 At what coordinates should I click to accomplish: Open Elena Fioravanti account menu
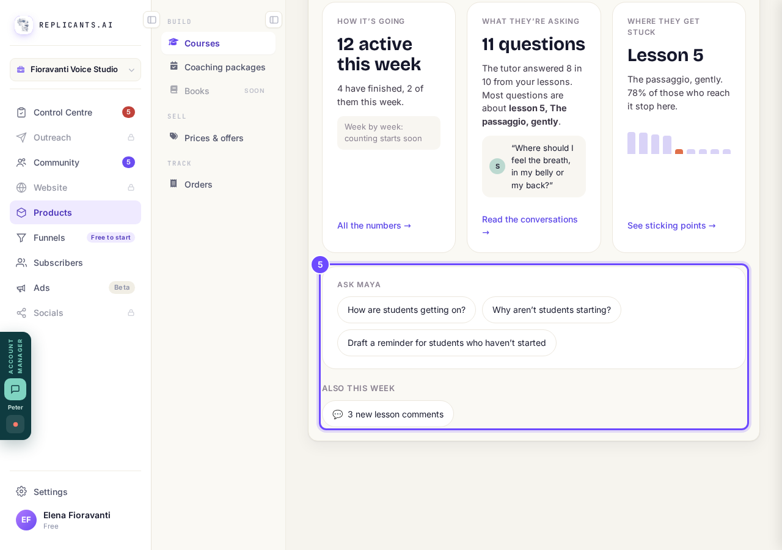(75, 520)
